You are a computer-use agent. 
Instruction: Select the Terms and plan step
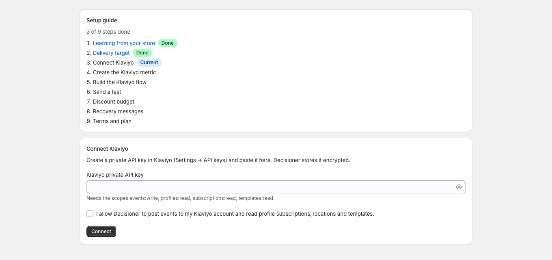click(112, 121)
